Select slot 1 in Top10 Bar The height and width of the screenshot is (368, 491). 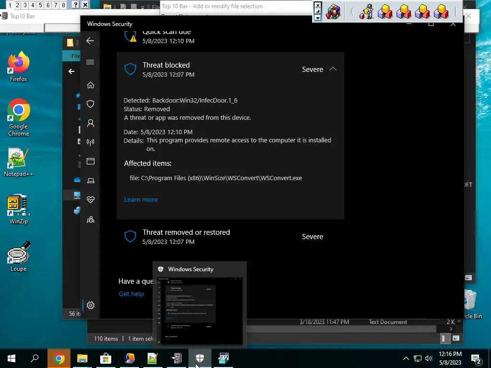pyautogui.click(x=10, y=5)
